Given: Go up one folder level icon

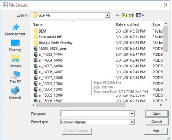Looking at the screenshot, I should tap(124, 16).
